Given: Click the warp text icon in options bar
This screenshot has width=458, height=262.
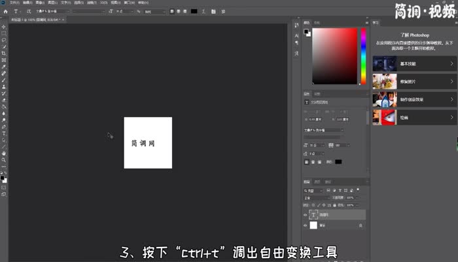Looking at the screenshot, I should pos(203,11).
